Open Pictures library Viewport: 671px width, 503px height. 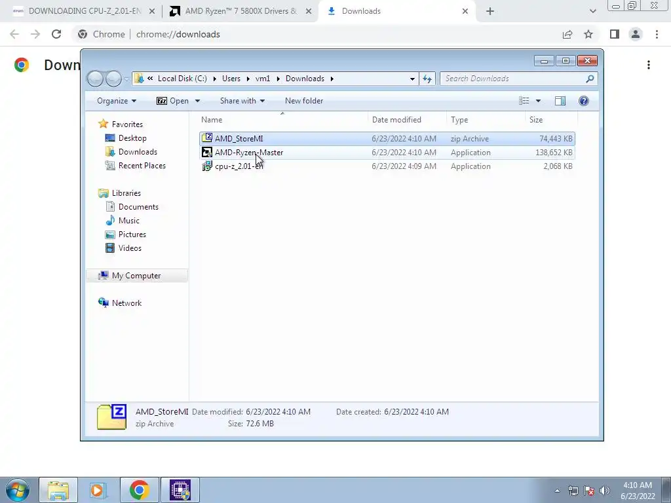pos(132,234)
